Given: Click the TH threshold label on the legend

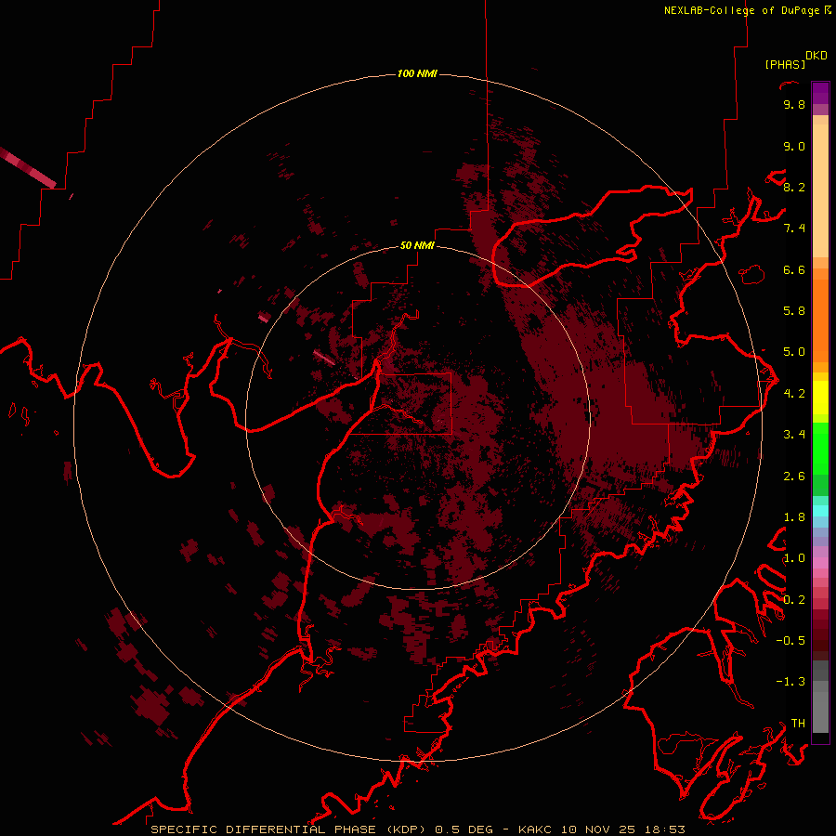Looking at the screenshot, I should pos(798,724).
